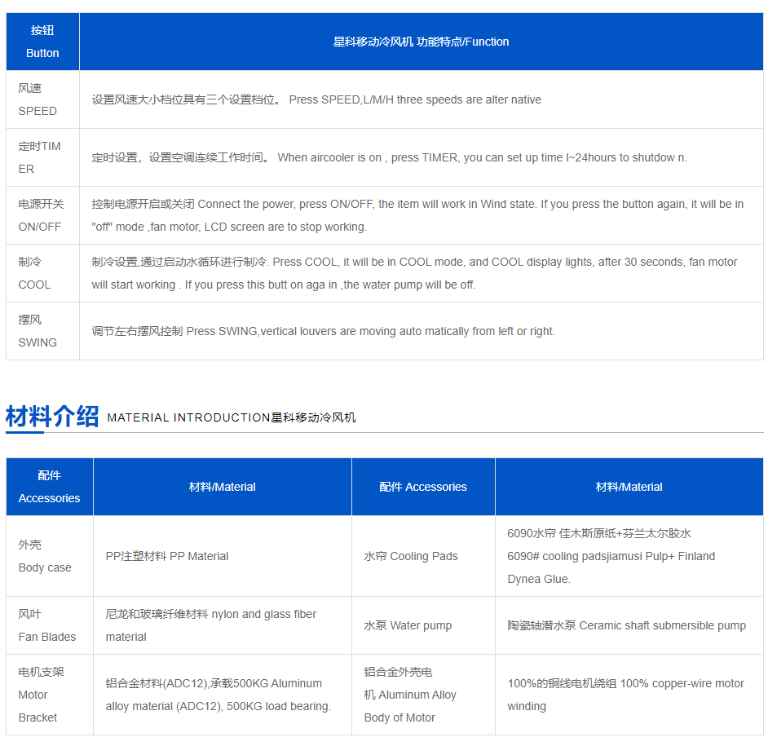Click the TIMER description about 24hours shutdown
The image size is (768, 746).
422,157
